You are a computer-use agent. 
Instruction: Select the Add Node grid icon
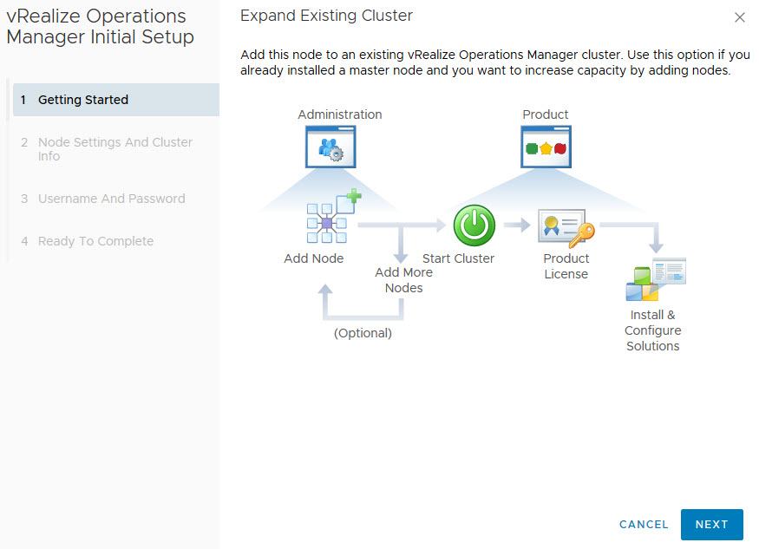pyautogui.click(x=326, y=224)
